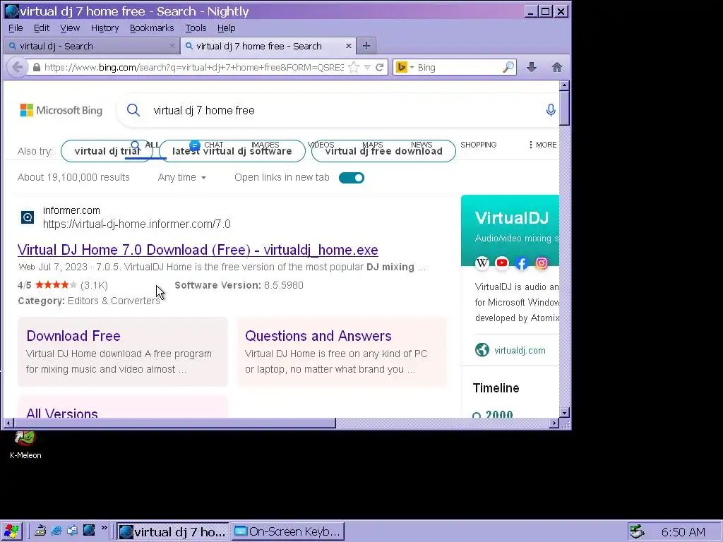This screenshot has width=723, height=542.
Task: Close the 'virtaul dj - Search' tab
Action: tap(172, 46)
